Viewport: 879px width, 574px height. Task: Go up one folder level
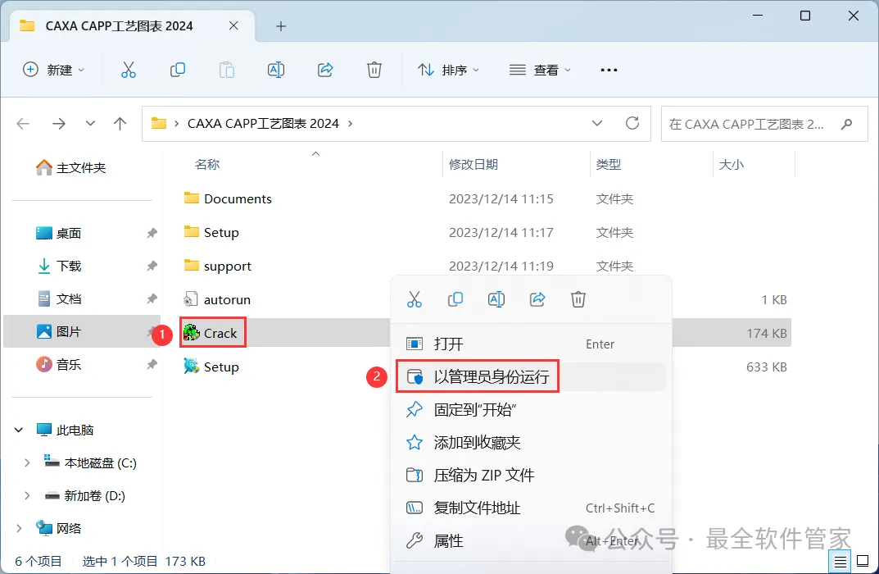click(120, 124)
